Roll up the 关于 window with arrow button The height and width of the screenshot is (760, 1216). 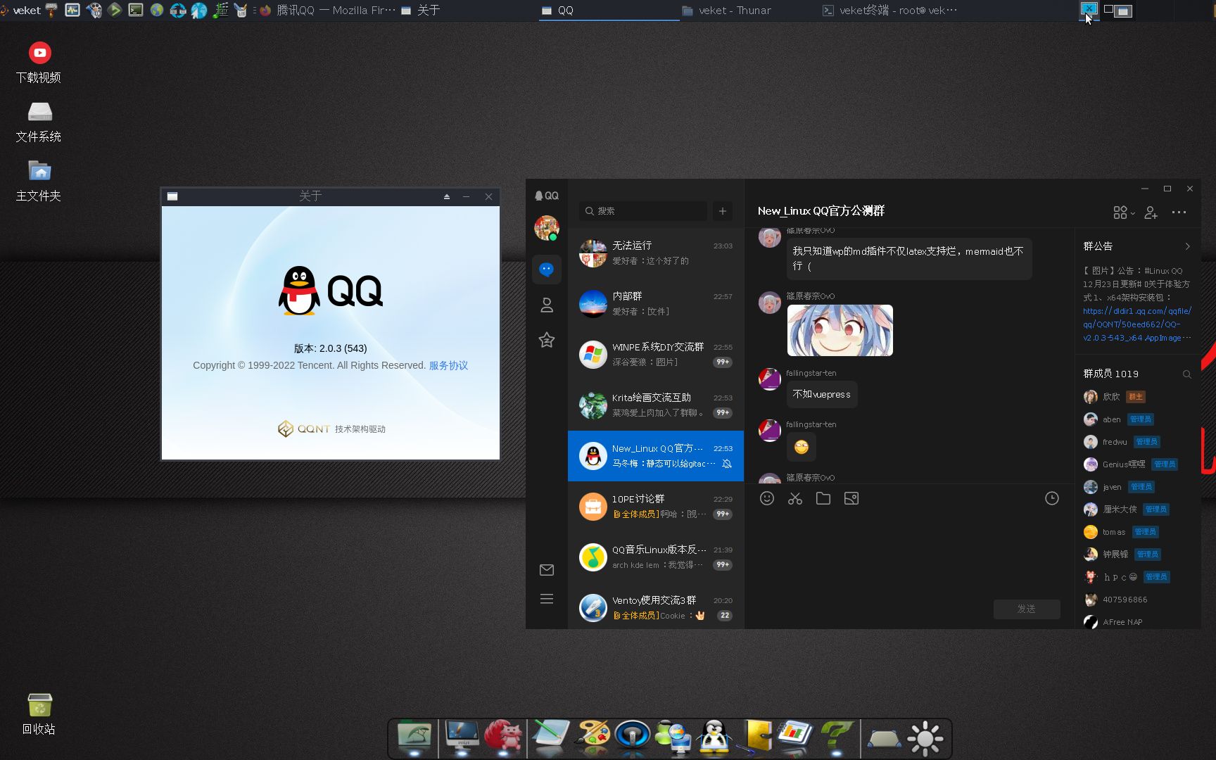(446, 197)
